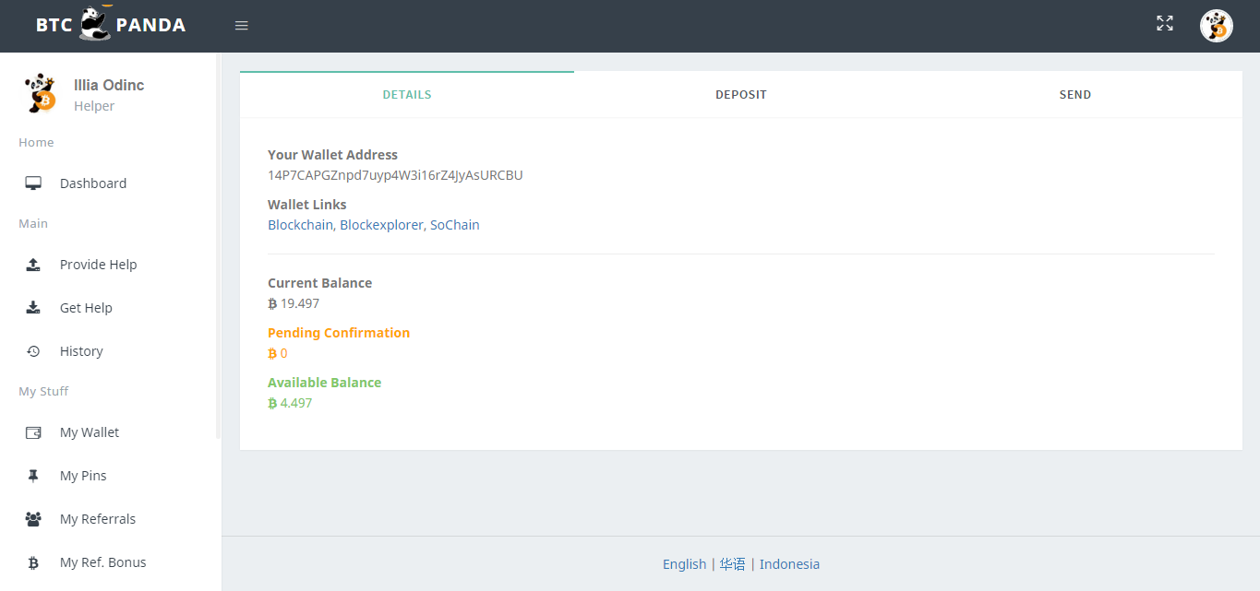Click the My Pins pushpin icon
The height and width of the screenshot is (591, 1260).
coord(33,476)
